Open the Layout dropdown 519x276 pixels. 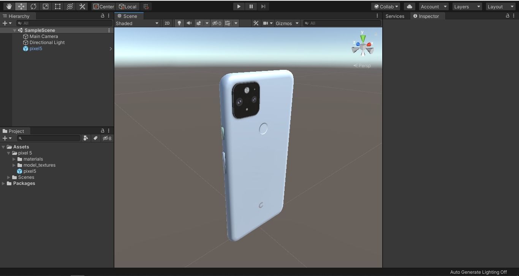(500, 6)
